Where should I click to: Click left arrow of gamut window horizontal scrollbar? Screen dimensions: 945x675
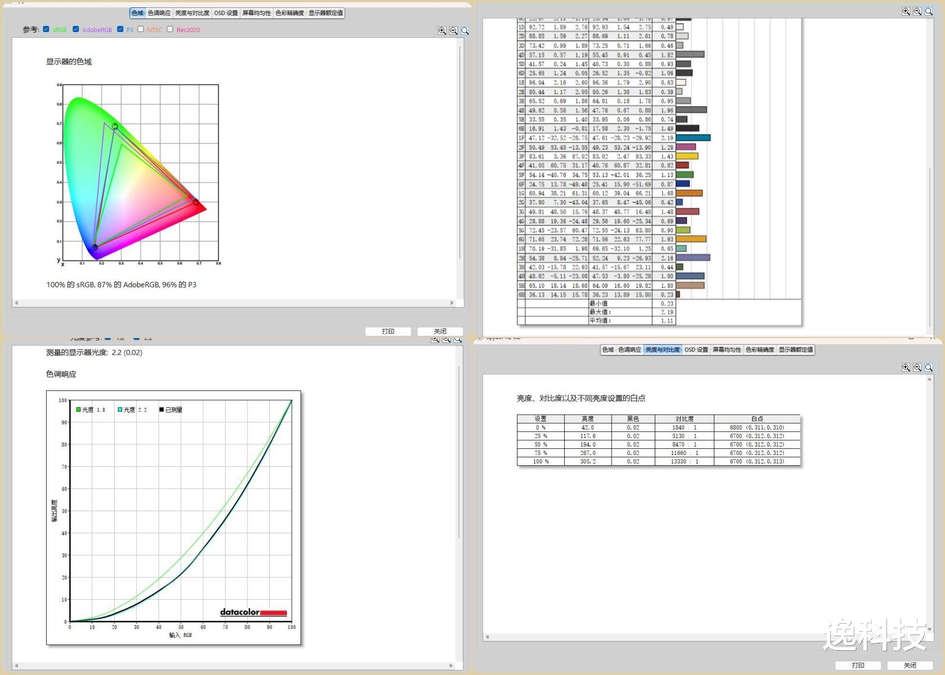tap(16, 303)
